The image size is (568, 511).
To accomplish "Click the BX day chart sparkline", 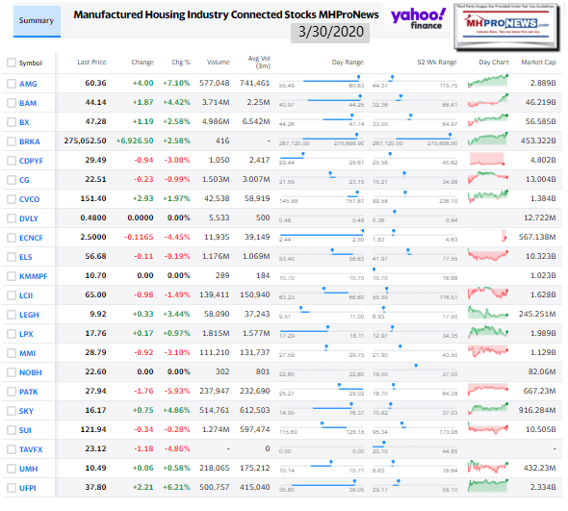I will 487,119.
